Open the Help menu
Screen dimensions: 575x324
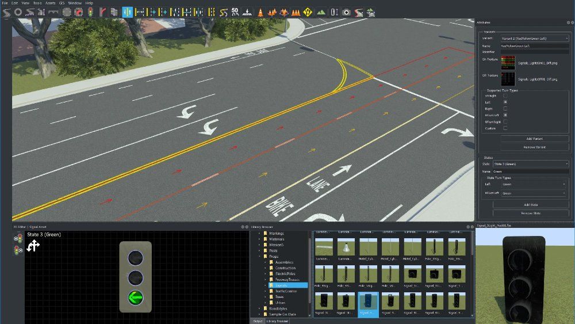89,3
